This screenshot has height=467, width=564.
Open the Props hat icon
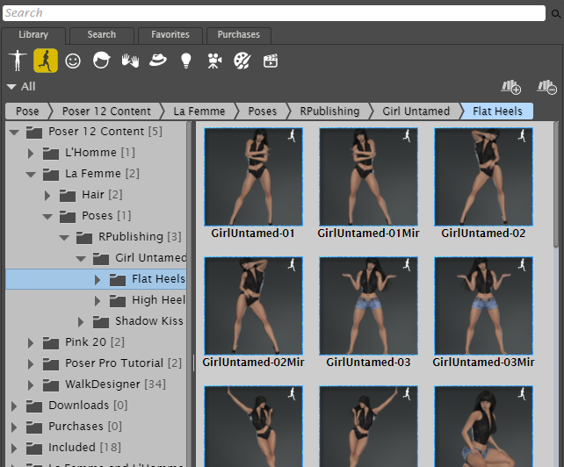click(x=158, y=61)
